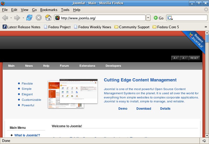This screenshot has height=144, width=209.
Task: Open the What is Joomla!? menu link
Action: click(x=27, y=135)
